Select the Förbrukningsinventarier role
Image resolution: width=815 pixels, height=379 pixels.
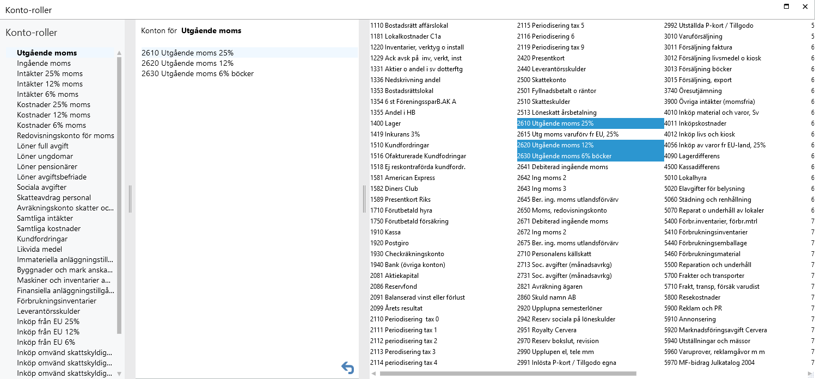pos(57,301)
